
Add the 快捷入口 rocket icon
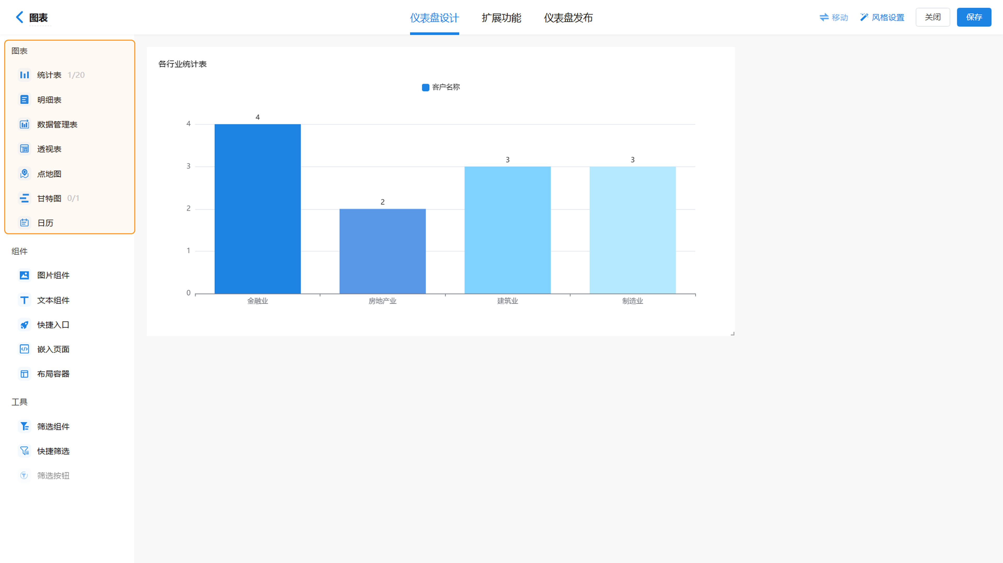[x=24, y=325]
